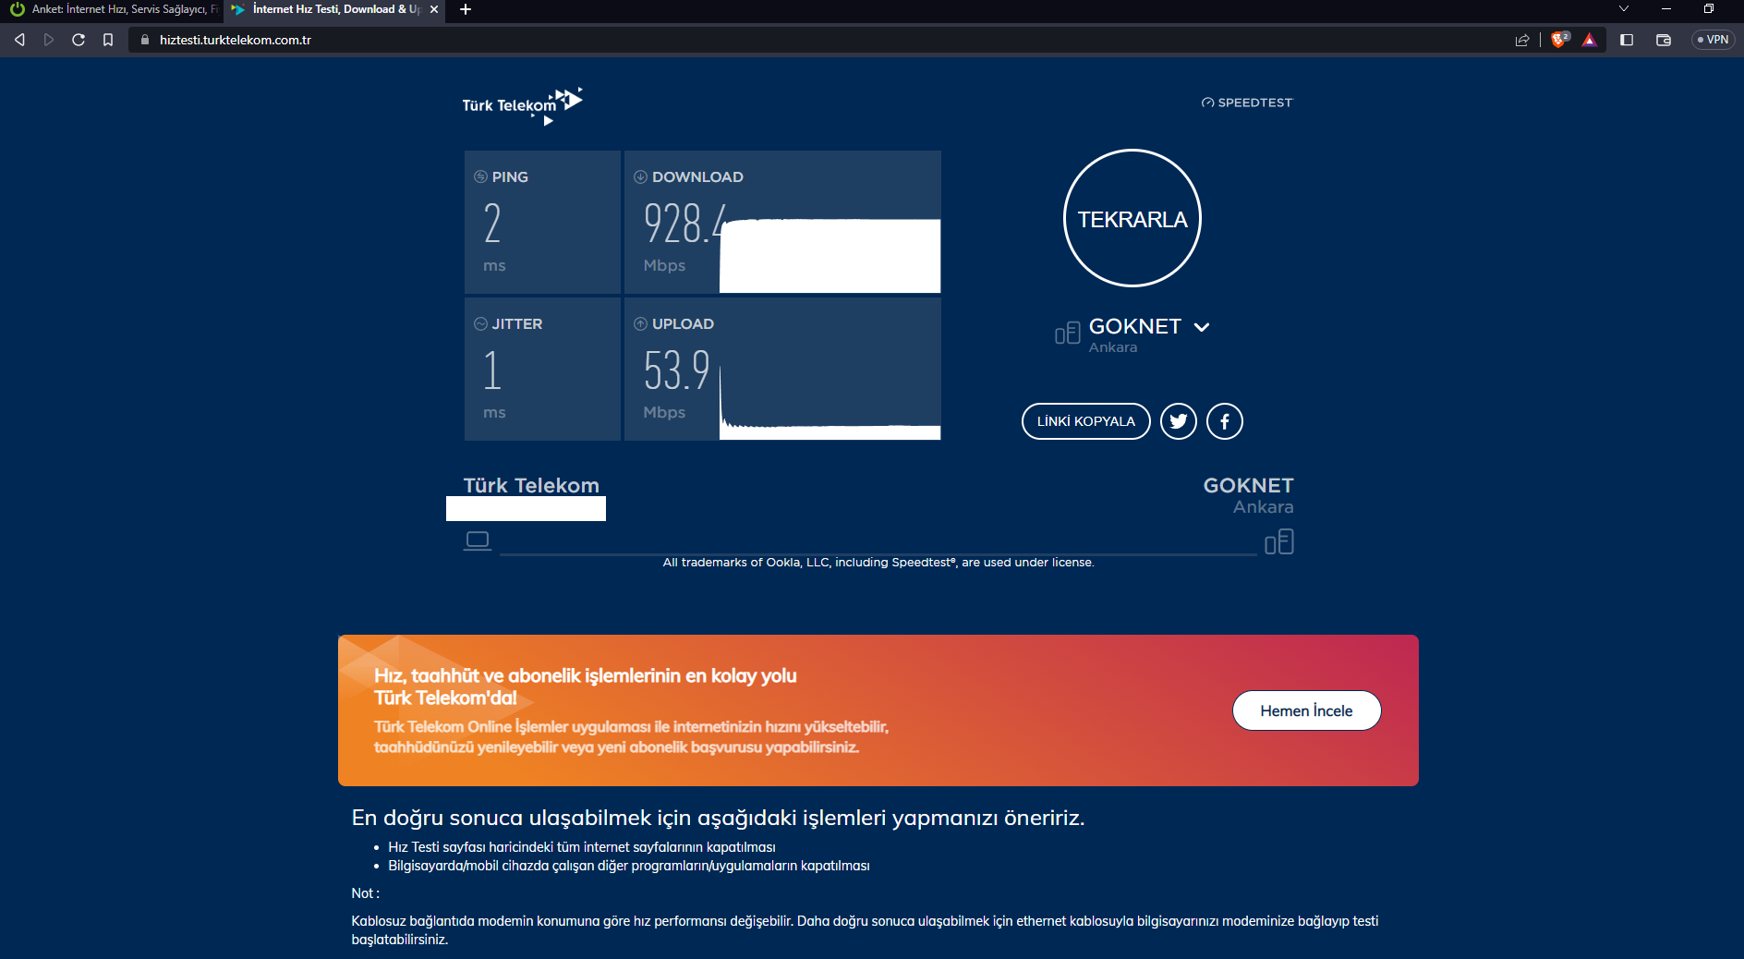Click the ping value 2 ms
Image resolution: width=1744 pixels, height=959 pixels.
492,224
